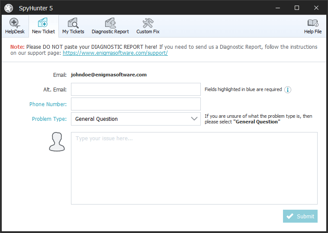Click the Alt. Email input field

(x=135, y=89)
